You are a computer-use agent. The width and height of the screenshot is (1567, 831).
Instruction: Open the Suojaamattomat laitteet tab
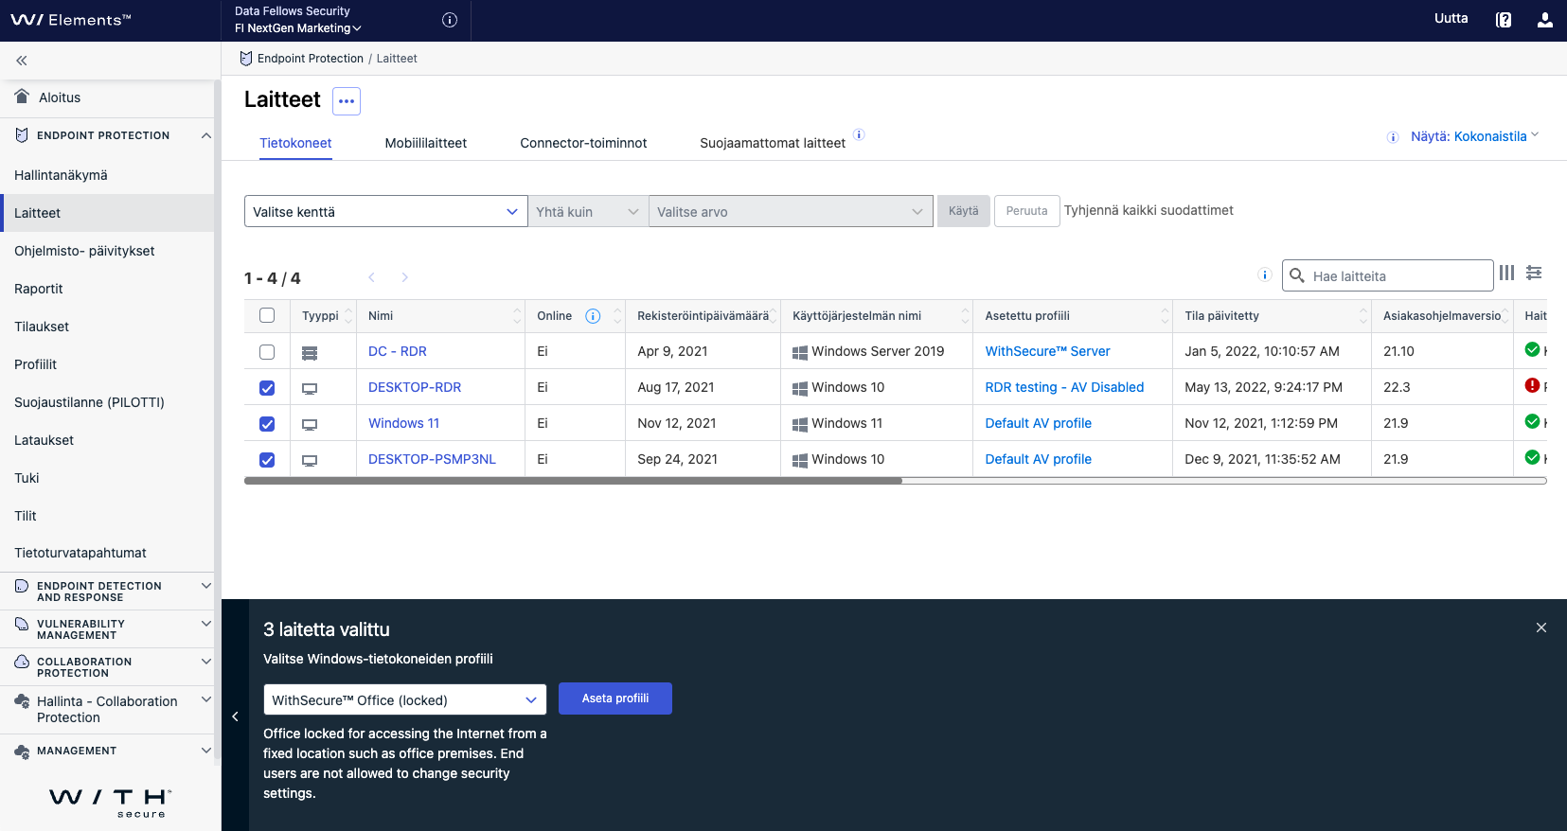click(772, 143)
